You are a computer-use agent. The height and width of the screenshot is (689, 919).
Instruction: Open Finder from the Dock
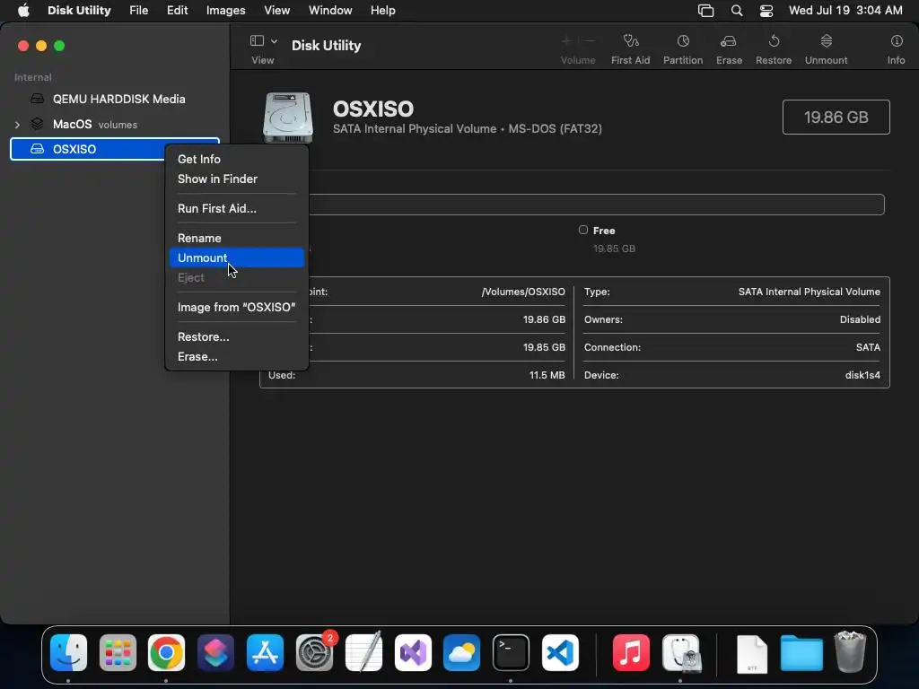pos(68,652)
